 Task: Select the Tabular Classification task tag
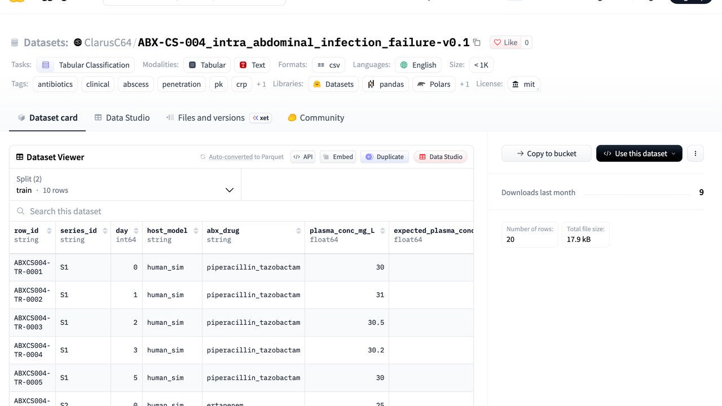tap(86, 65)
